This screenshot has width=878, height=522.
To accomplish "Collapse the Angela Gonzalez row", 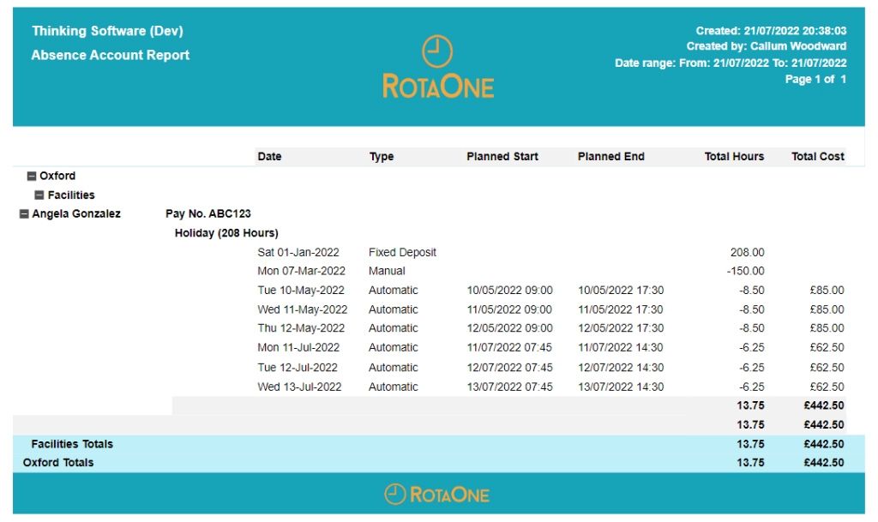I will click(x=24, y=214).
